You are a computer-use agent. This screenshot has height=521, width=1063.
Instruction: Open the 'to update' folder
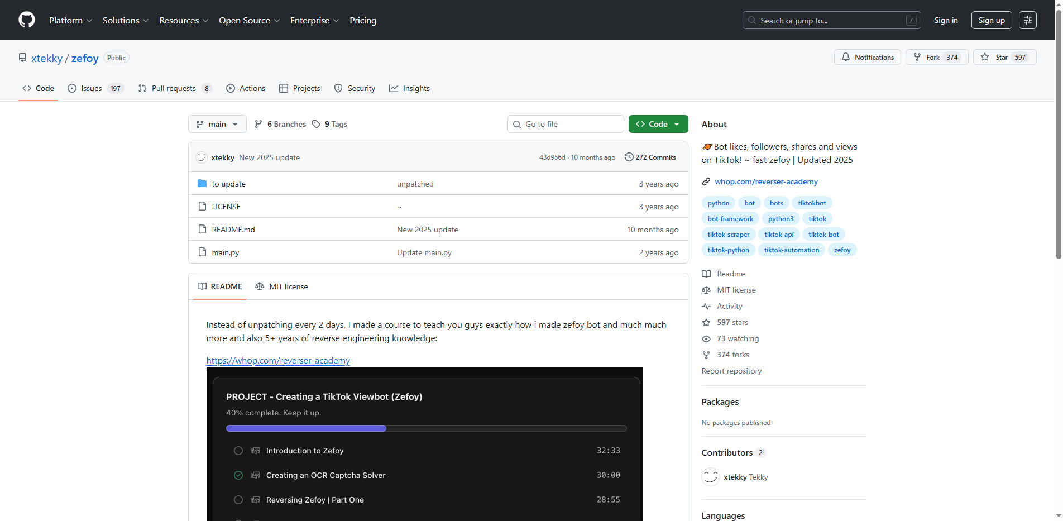point(228,184)
